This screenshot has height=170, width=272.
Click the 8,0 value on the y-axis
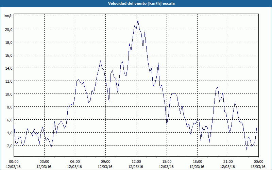click(10, 107)
